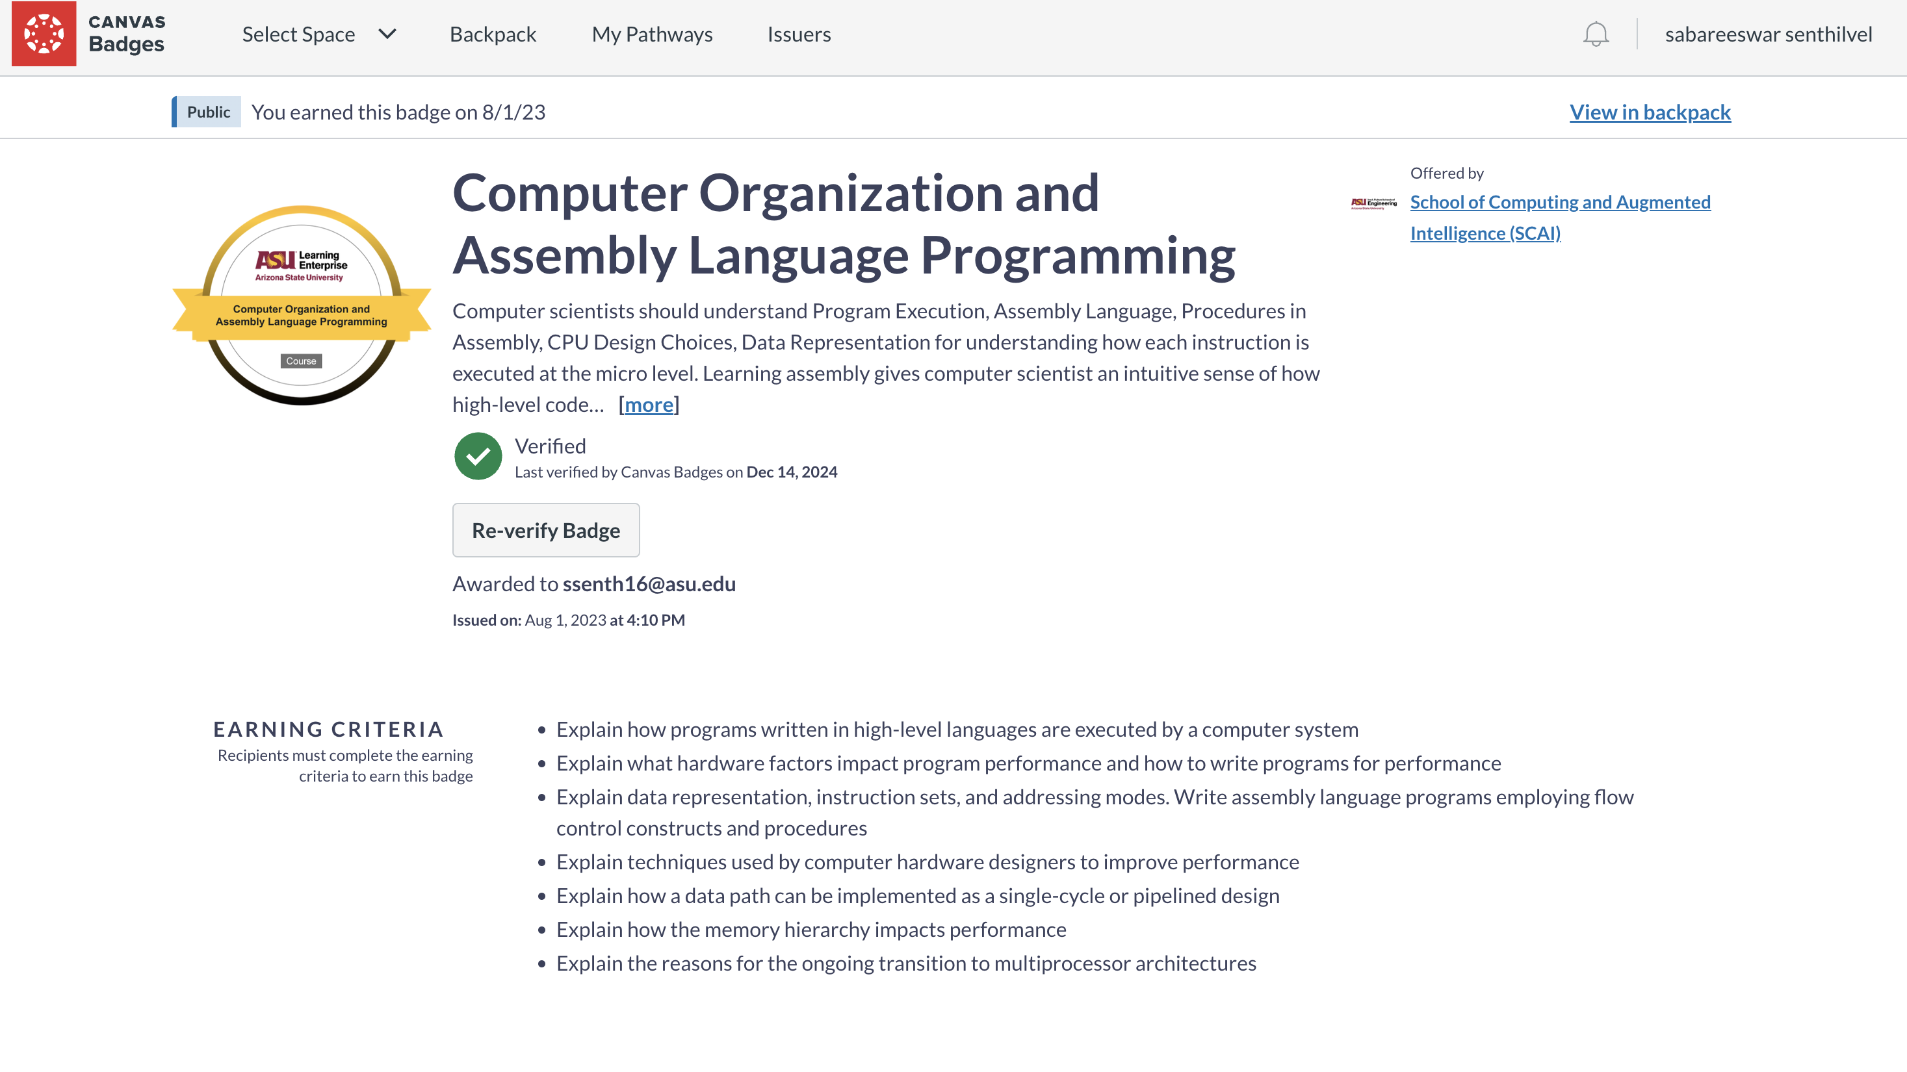Viewport: 1907px width, 1072px height.
Task: Click 'You earned this badge on 8/1/23'
Action: (398, 112)
